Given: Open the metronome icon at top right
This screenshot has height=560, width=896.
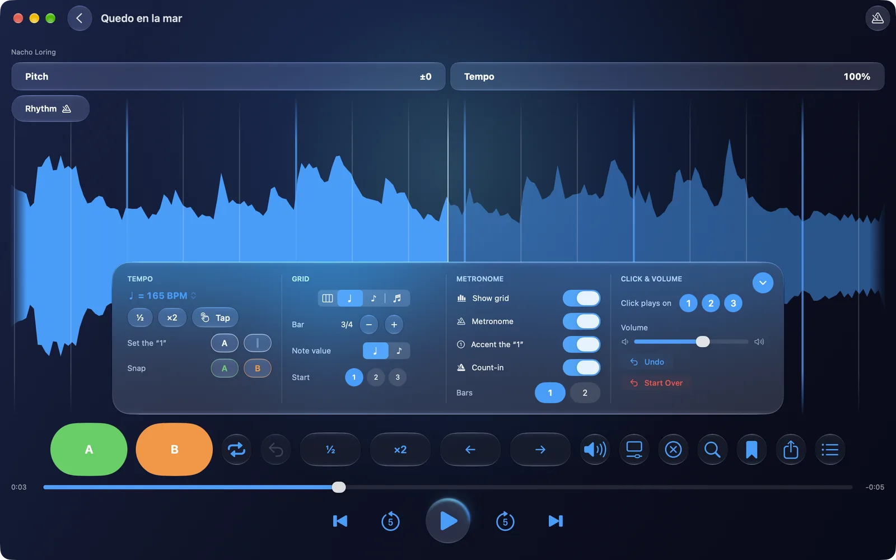Looking at the screenshot, I should (878, 18).
